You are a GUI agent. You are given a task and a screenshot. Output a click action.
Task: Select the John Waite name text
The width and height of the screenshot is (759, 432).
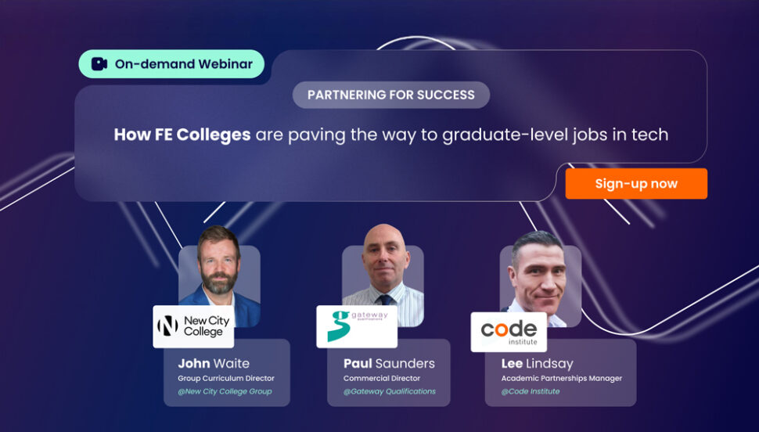pos(214,363)
